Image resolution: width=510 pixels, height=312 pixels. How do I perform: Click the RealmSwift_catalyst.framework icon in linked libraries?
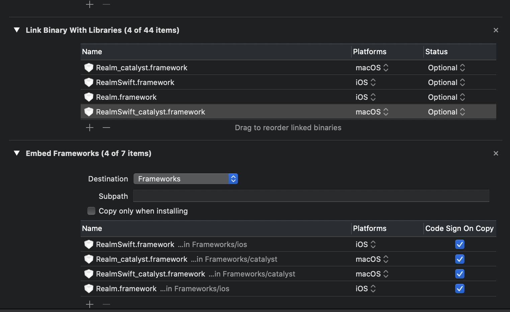click(89, 111)
